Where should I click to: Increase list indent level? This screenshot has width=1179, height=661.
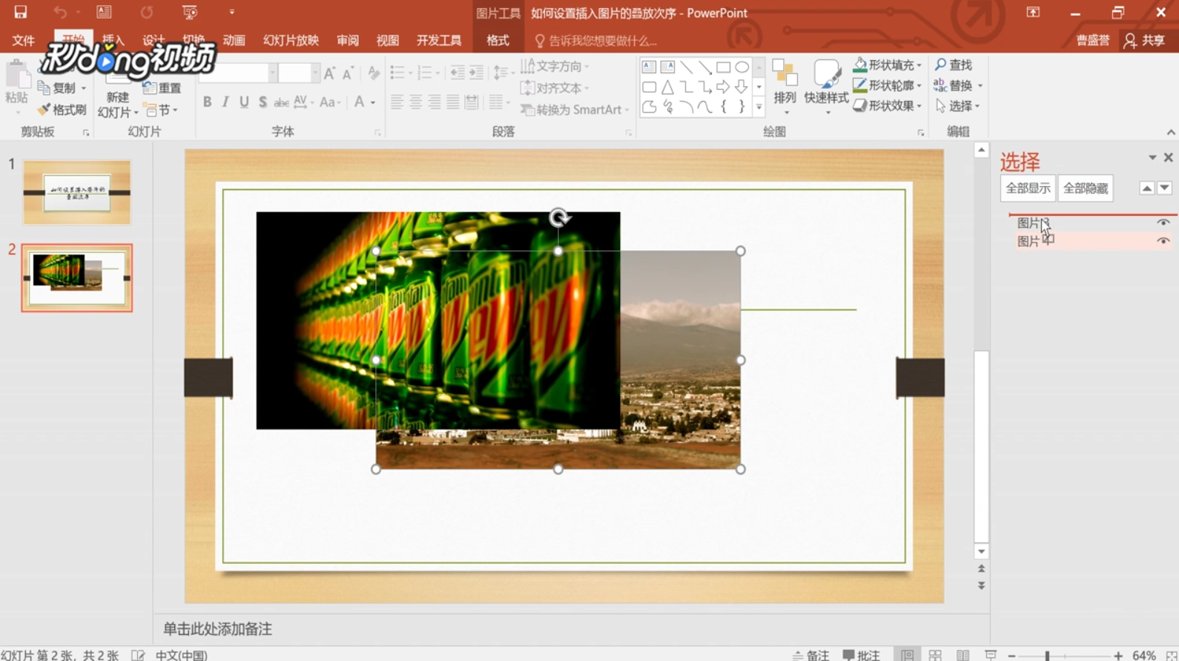[476, 73]
